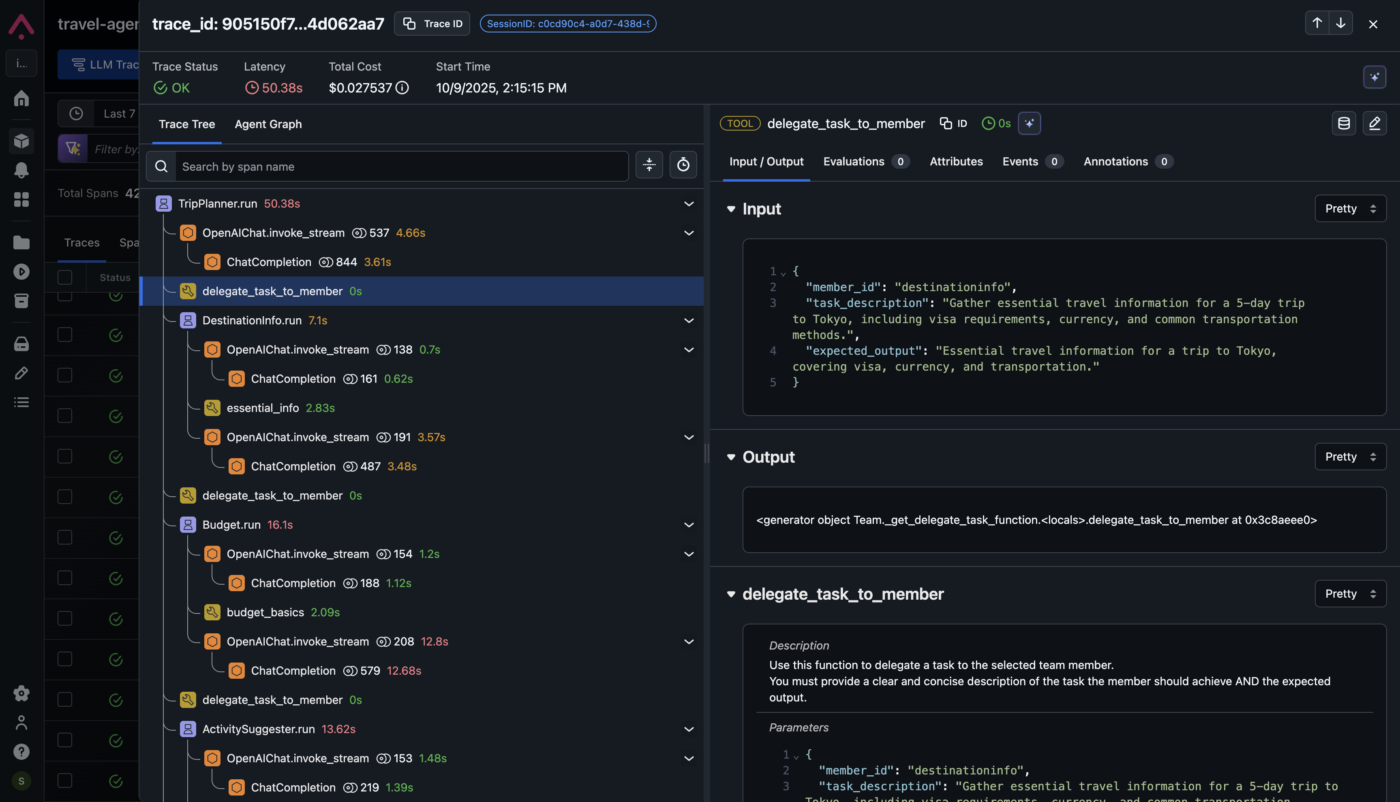Click the sparkle AI icon near span name

click(1029, 123)
